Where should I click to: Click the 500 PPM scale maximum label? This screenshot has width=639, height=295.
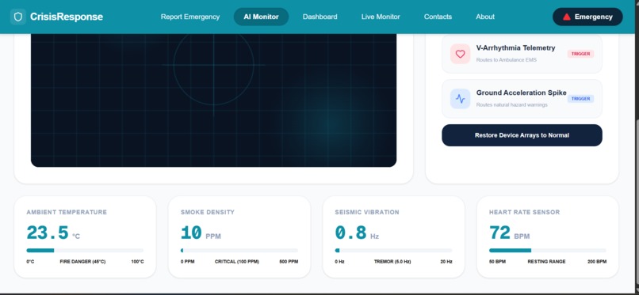pyautogui.click(x=289, y=262)
